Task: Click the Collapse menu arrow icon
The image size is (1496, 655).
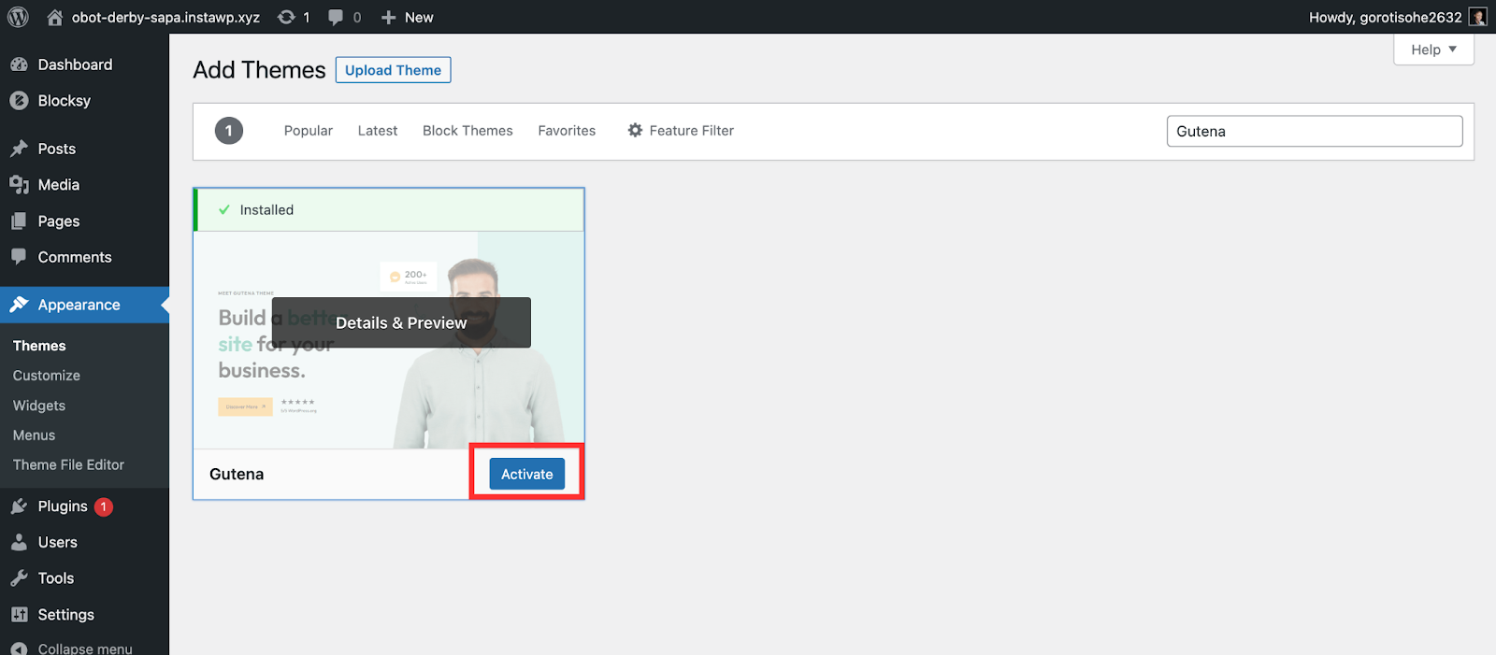Action: pos(19,648)
